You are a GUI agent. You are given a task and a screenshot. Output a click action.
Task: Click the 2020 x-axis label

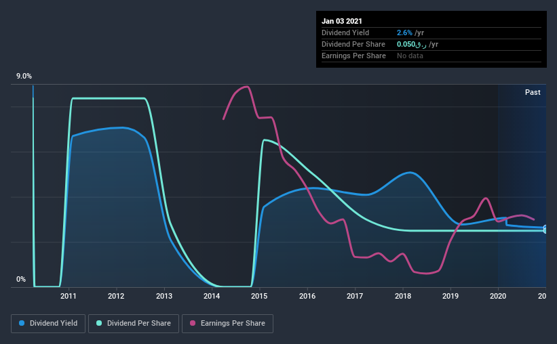(x=498, y=296)
